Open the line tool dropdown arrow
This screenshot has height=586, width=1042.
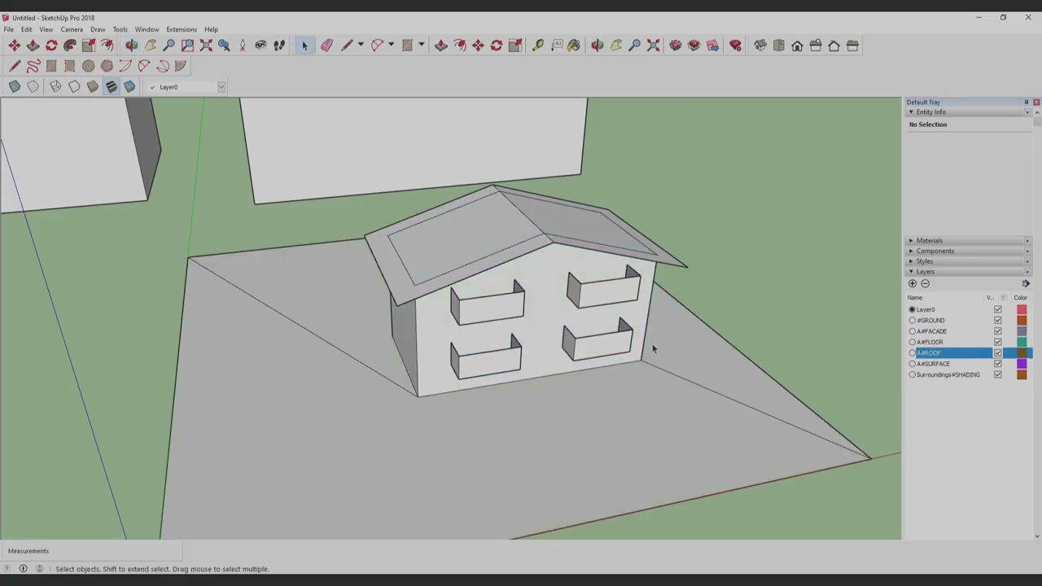361,46
